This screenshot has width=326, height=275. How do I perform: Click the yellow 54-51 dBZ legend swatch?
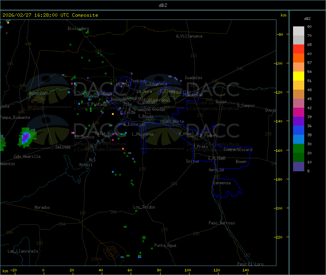coord(298,76)
